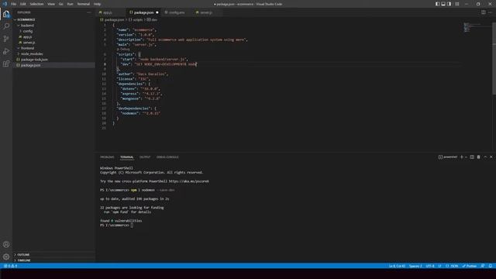Click errors and warnings status indicator
This screenshot has width=496, height=279.
pos(10,266)
